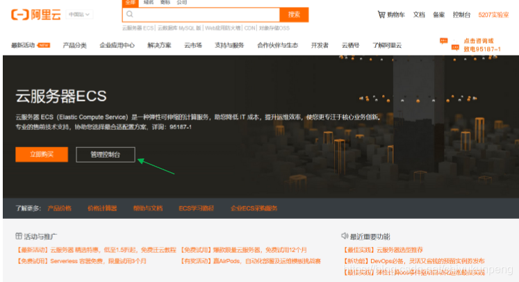Click the 对象存储OSS hot search link
Viewport: 519px width, 282px height.
(x=274, y=28)
